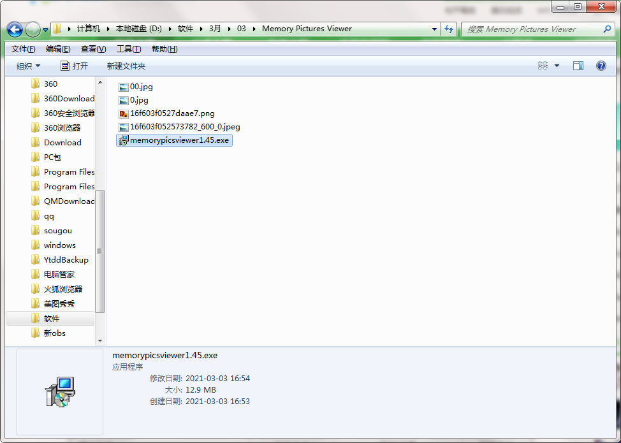The width and height of the screenshot is (621, 443).
Task: Click 修改日期 value 2021-03-03 16:54
Action: pos(218,379)
